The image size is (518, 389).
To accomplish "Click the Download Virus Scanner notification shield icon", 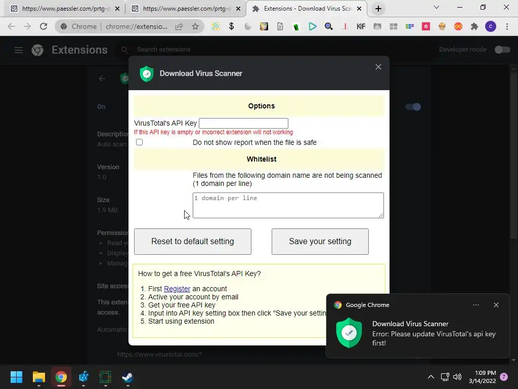I will click(349, 333).
